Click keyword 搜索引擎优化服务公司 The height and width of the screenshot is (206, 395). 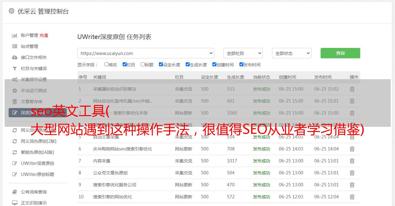pyautogui.click(x=115, y=185)
